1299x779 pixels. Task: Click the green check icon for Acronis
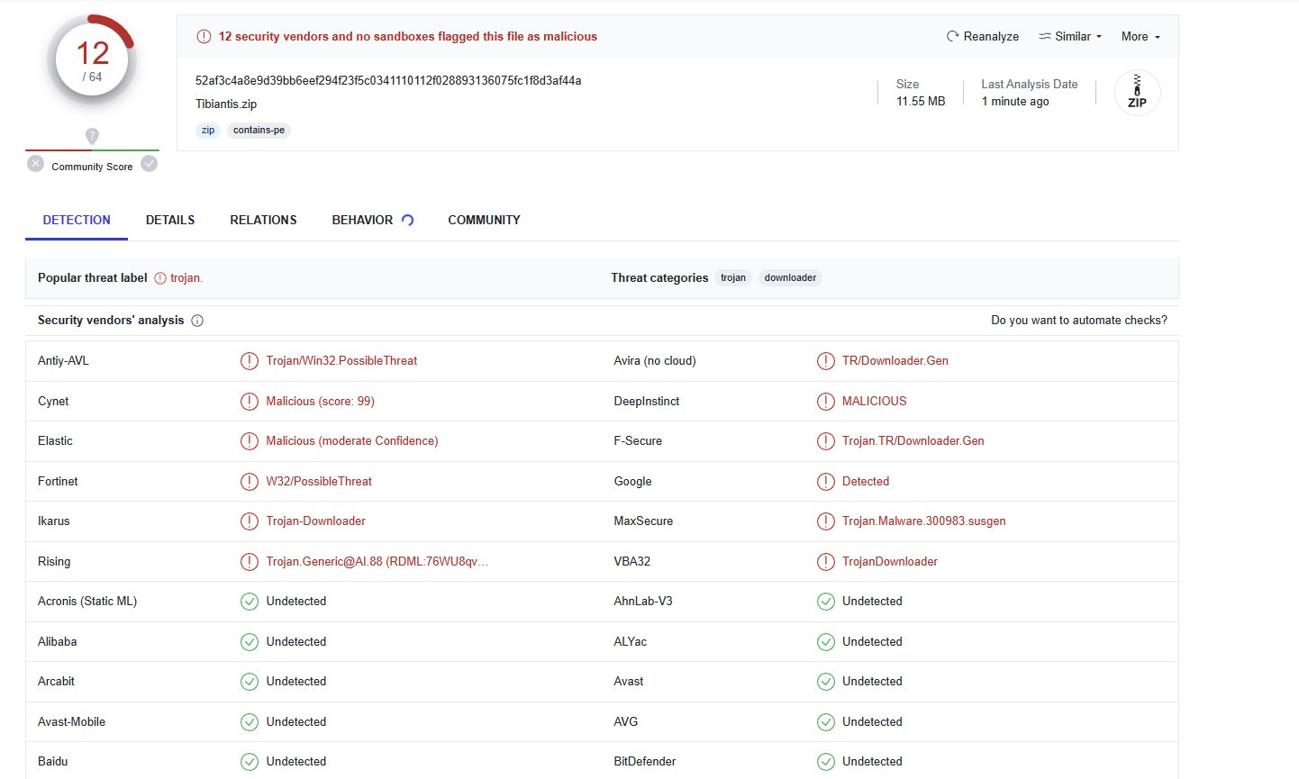coord(250,602)
